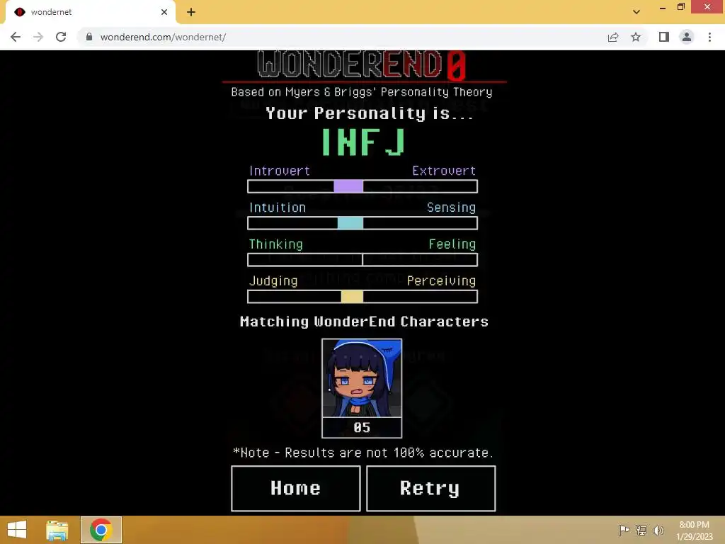Open File Explorer from taskbar
The image size is (725, 544).
57,530
